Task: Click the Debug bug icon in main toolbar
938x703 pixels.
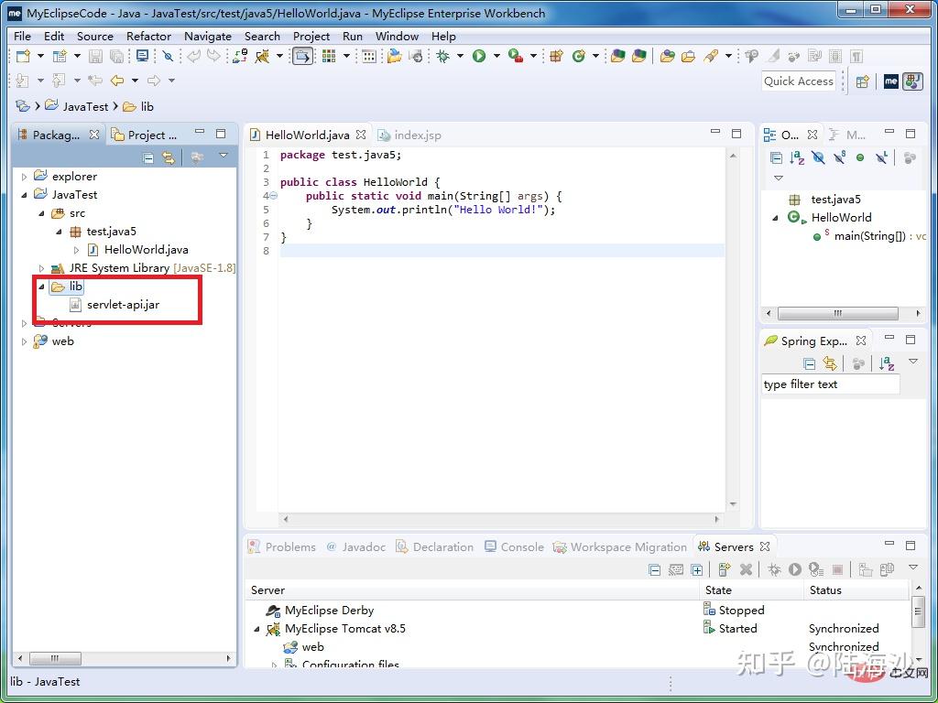Action: [x=442, y=56]
